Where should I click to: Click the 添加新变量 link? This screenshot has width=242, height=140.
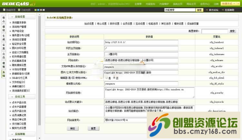[193, 24]
